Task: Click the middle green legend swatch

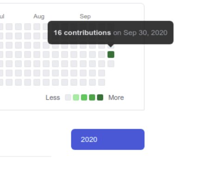Action: coord(84,98)
